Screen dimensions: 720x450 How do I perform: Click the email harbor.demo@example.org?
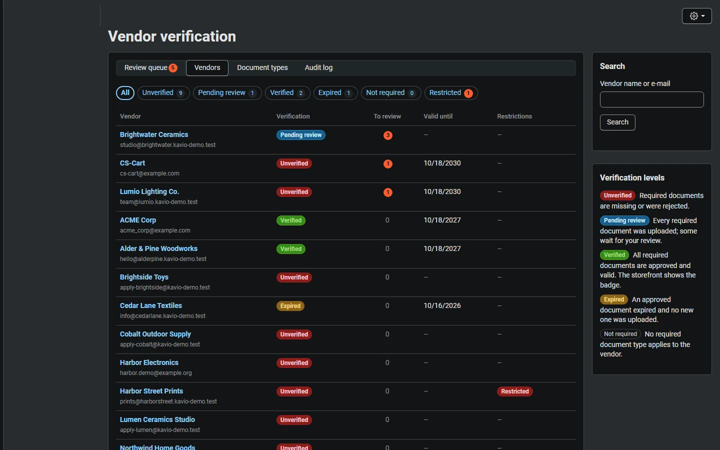(156, 373)
